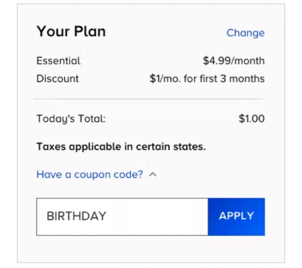302x268 pixels.
Task: Click the BIRTHDAY text in the coupon box
Action: [76, 216]
